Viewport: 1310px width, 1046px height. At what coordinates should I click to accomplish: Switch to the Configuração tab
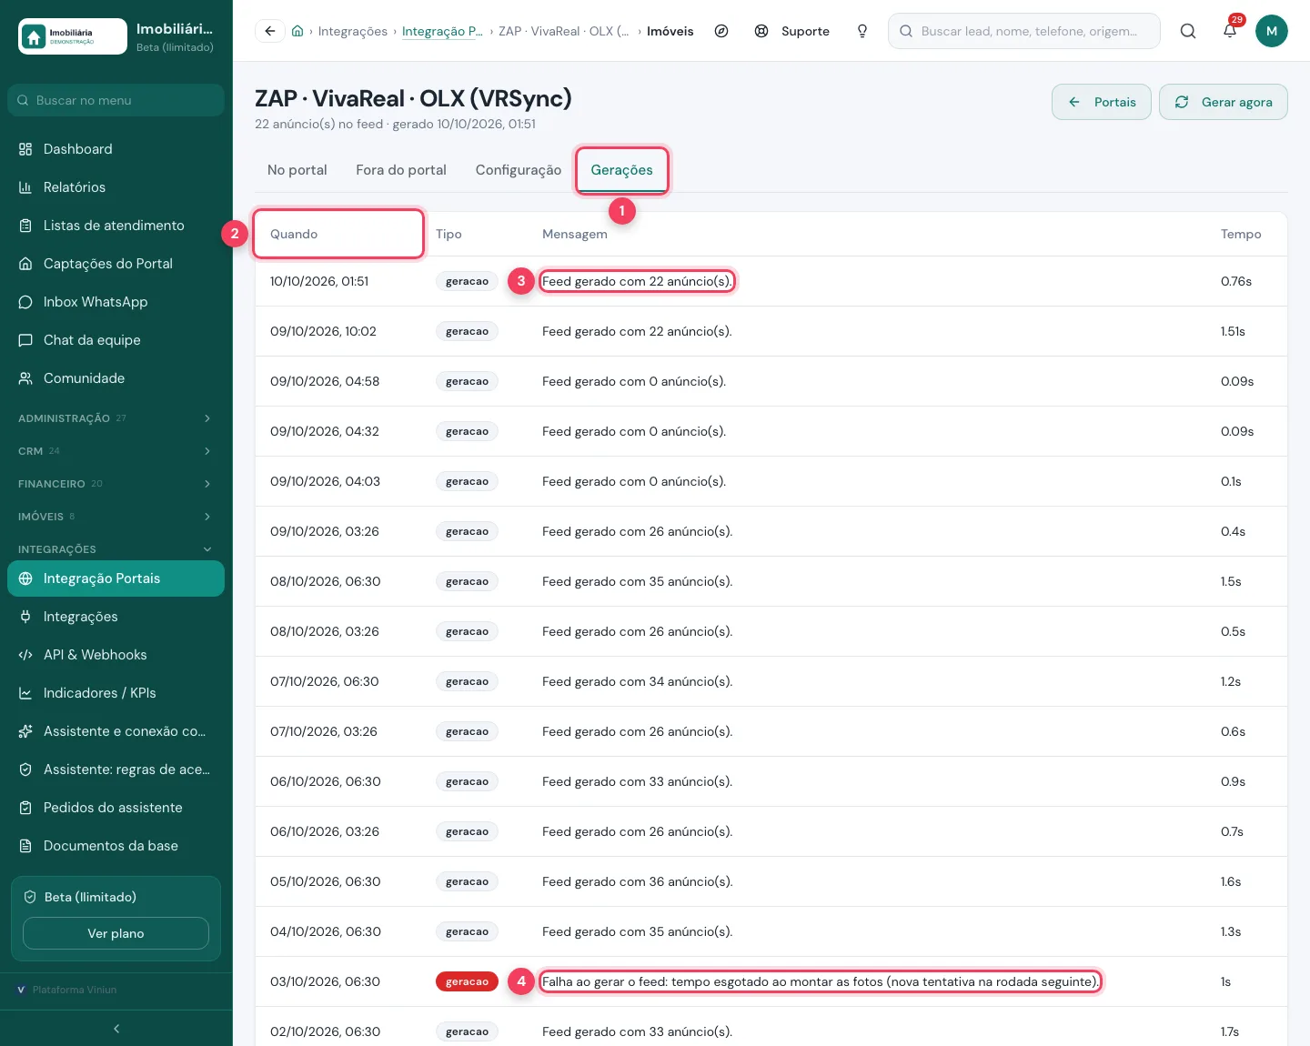[519, 170]
